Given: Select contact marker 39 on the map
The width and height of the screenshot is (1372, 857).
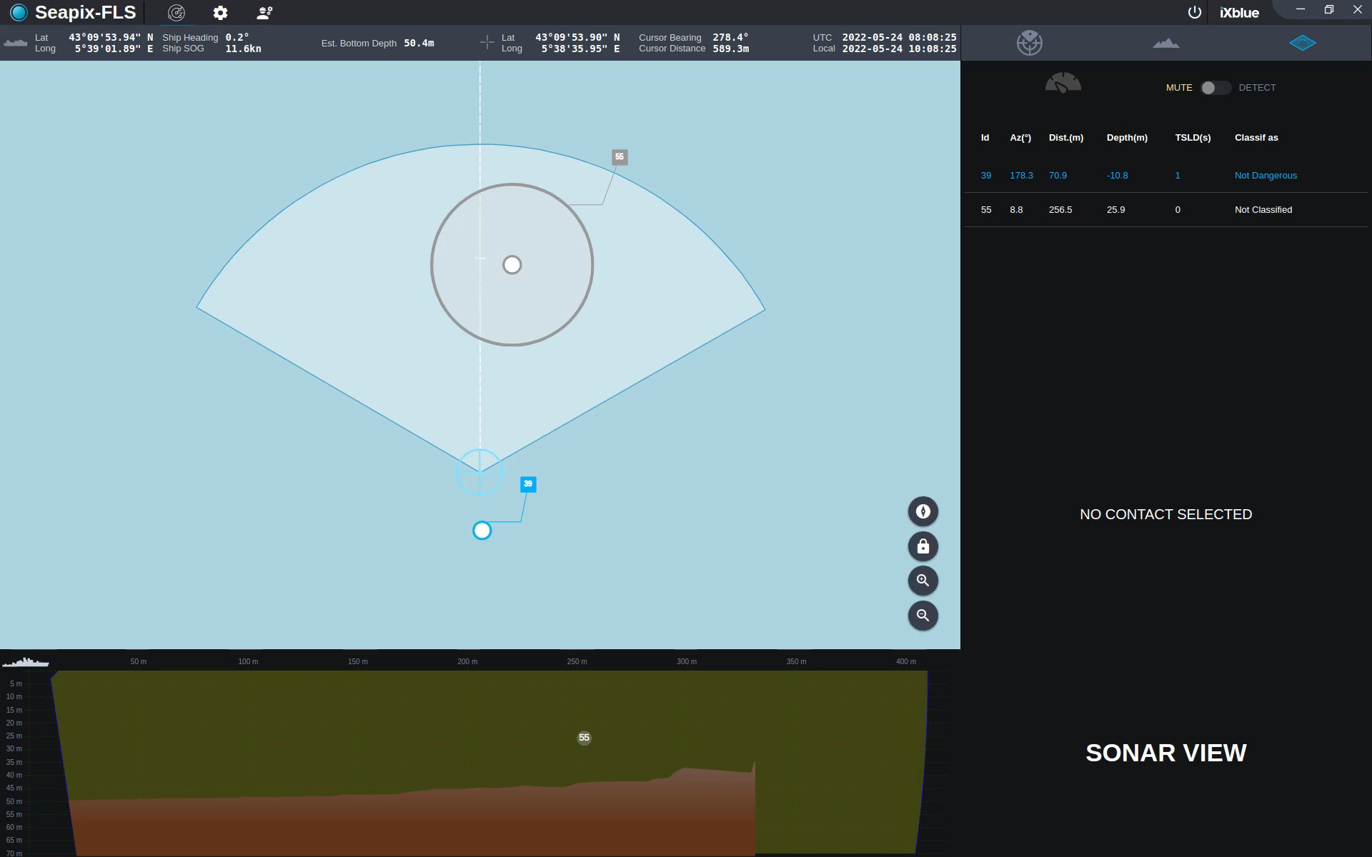Looking at the screenshot, I should pyautogui.click(x=528, y=484).
